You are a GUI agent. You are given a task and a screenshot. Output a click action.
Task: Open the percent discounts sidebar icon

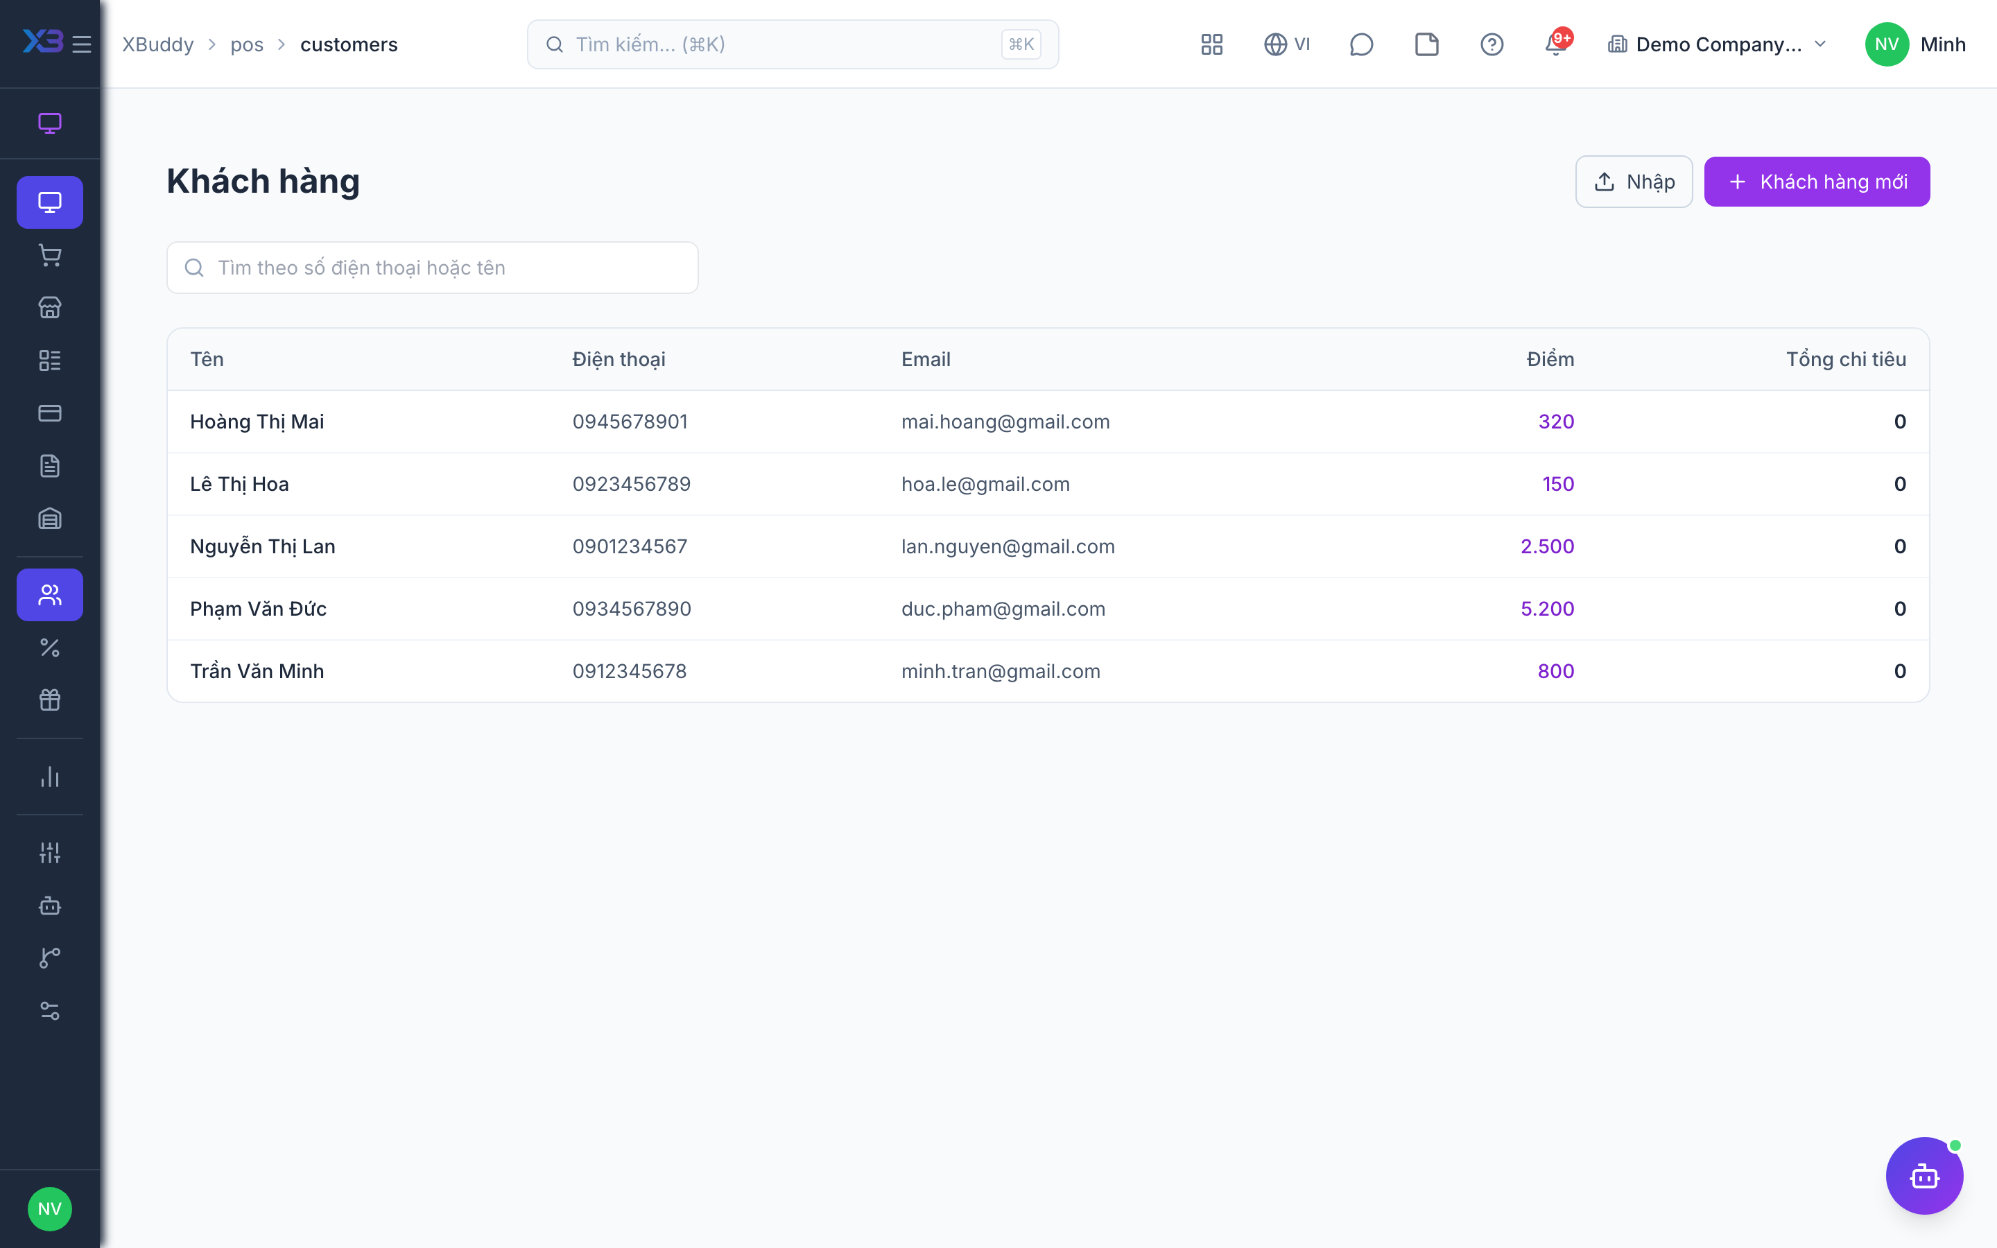(x=49, y=648)
